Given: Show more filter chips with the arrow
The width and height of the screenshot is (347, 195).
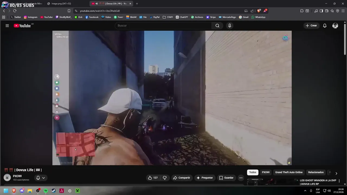Looking at the screenshot, I should (336, 173).
